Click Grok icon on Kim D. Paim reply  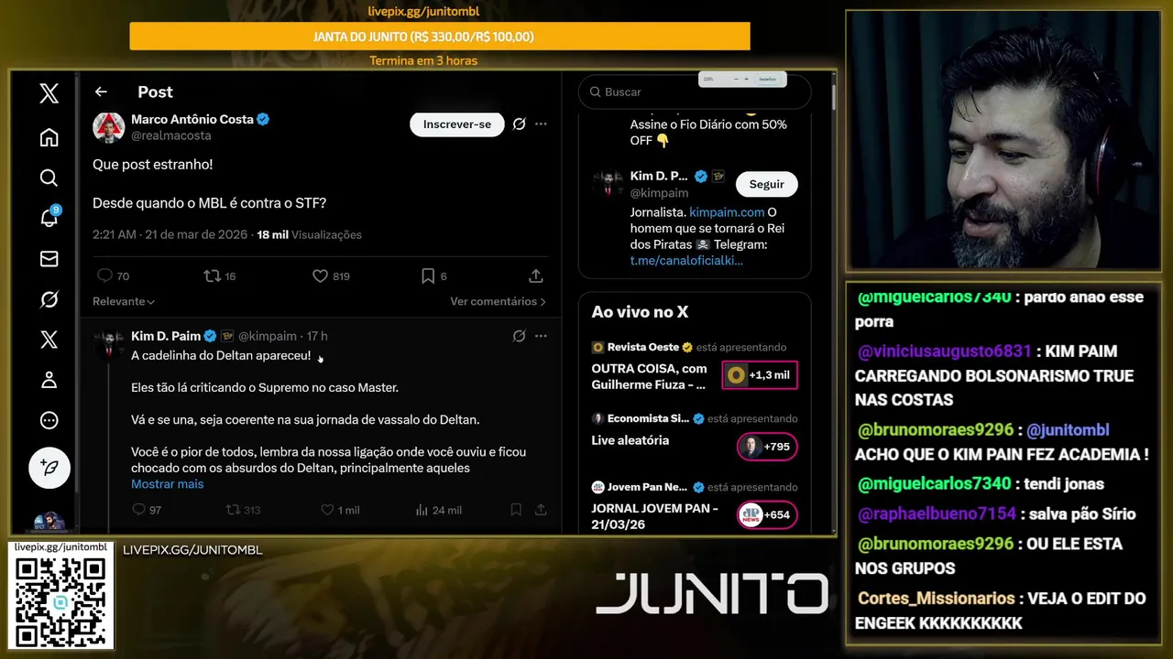tap(519, 336)
